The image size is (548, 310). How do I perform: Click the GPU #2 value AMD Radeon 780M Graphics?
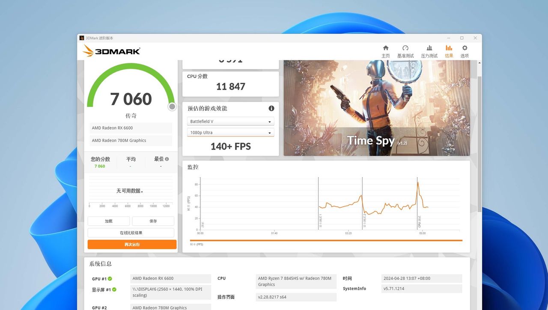(x=171, y=307)
